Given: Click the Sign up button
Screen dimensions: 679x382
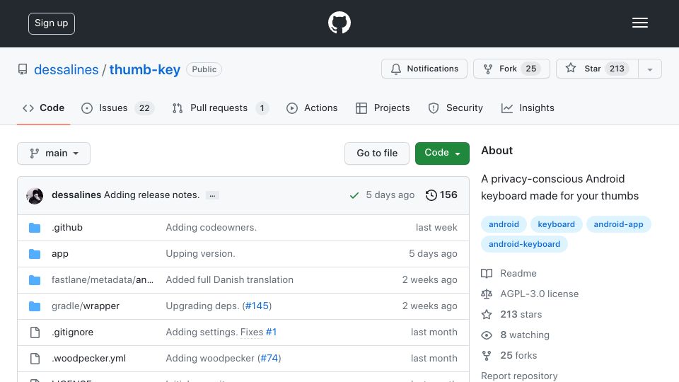Looking at the screenshot, I should tap(52, 23).
